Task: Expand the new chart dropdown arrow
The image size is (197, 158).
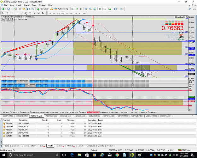Action: 6,9
